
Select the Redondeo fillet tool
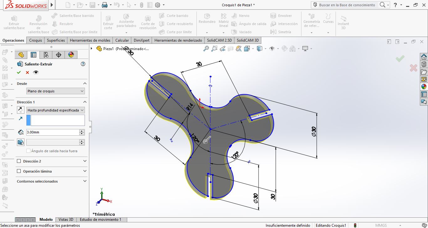pos(207,19)
